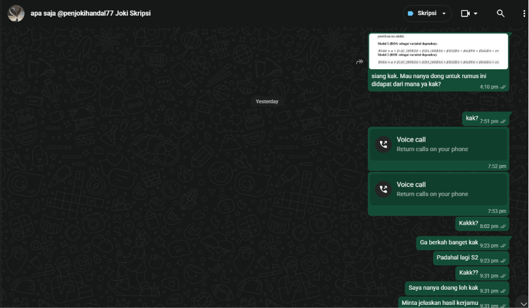This screenshot has width=529, height=308.
Task: Open the three-dot chat menu
Action: [523, 13]
